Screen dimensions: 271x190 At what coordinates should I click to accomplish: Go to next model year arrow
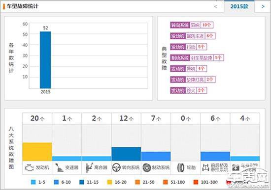[263, 6]
